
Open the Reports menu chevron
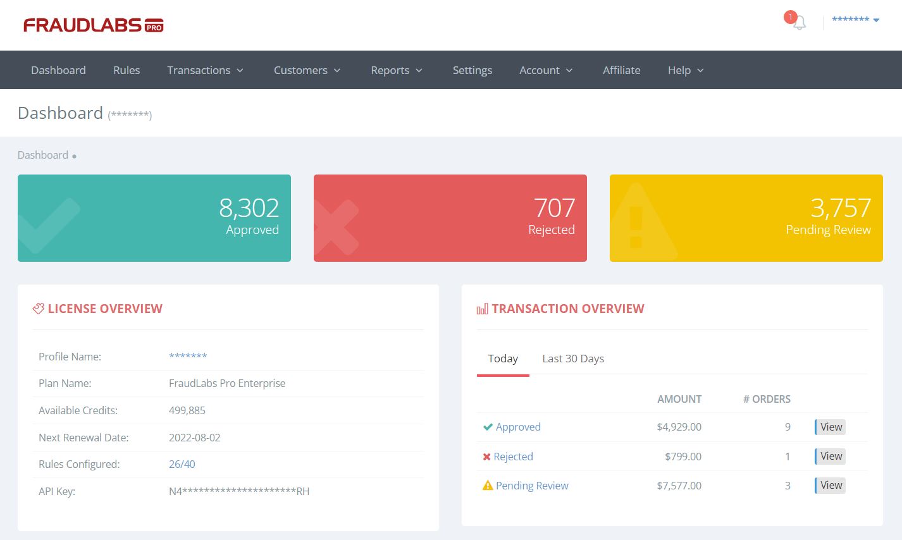pyautogui.click(x=419, y=71)
